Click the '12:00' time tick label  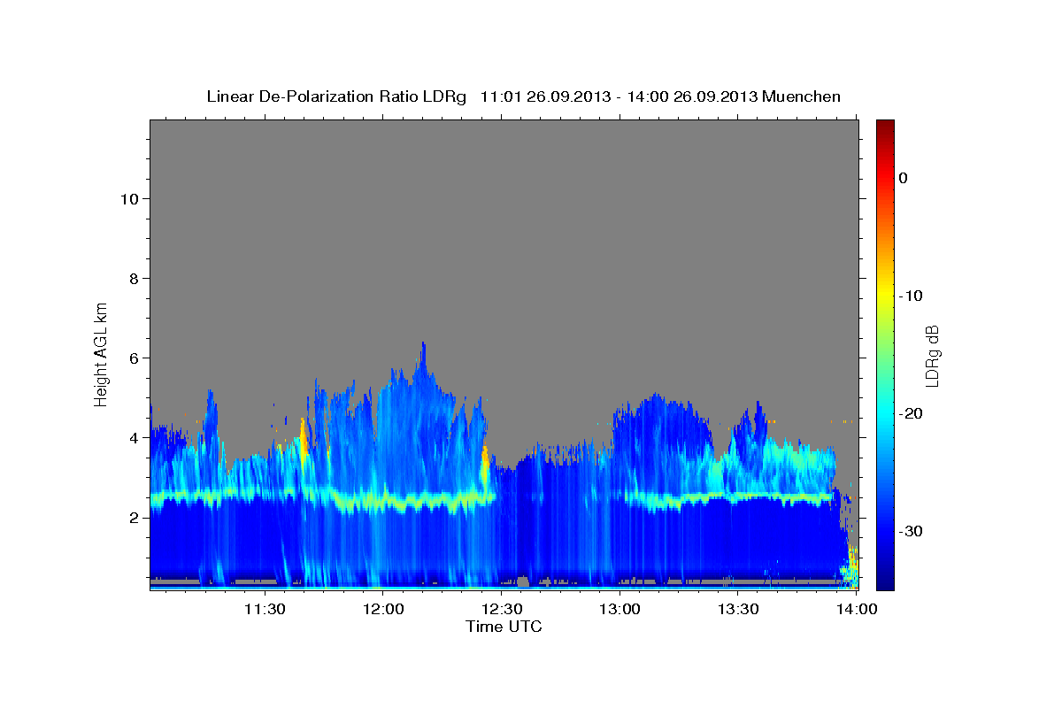click(x=382, y=609)
